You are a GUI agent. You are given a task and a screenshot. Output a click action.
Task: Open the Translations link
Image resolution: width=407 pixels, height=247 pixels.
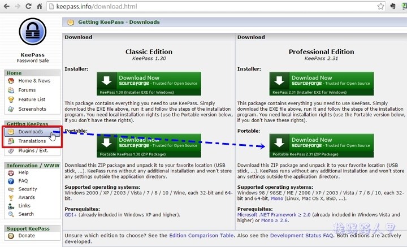click(32, 141)
